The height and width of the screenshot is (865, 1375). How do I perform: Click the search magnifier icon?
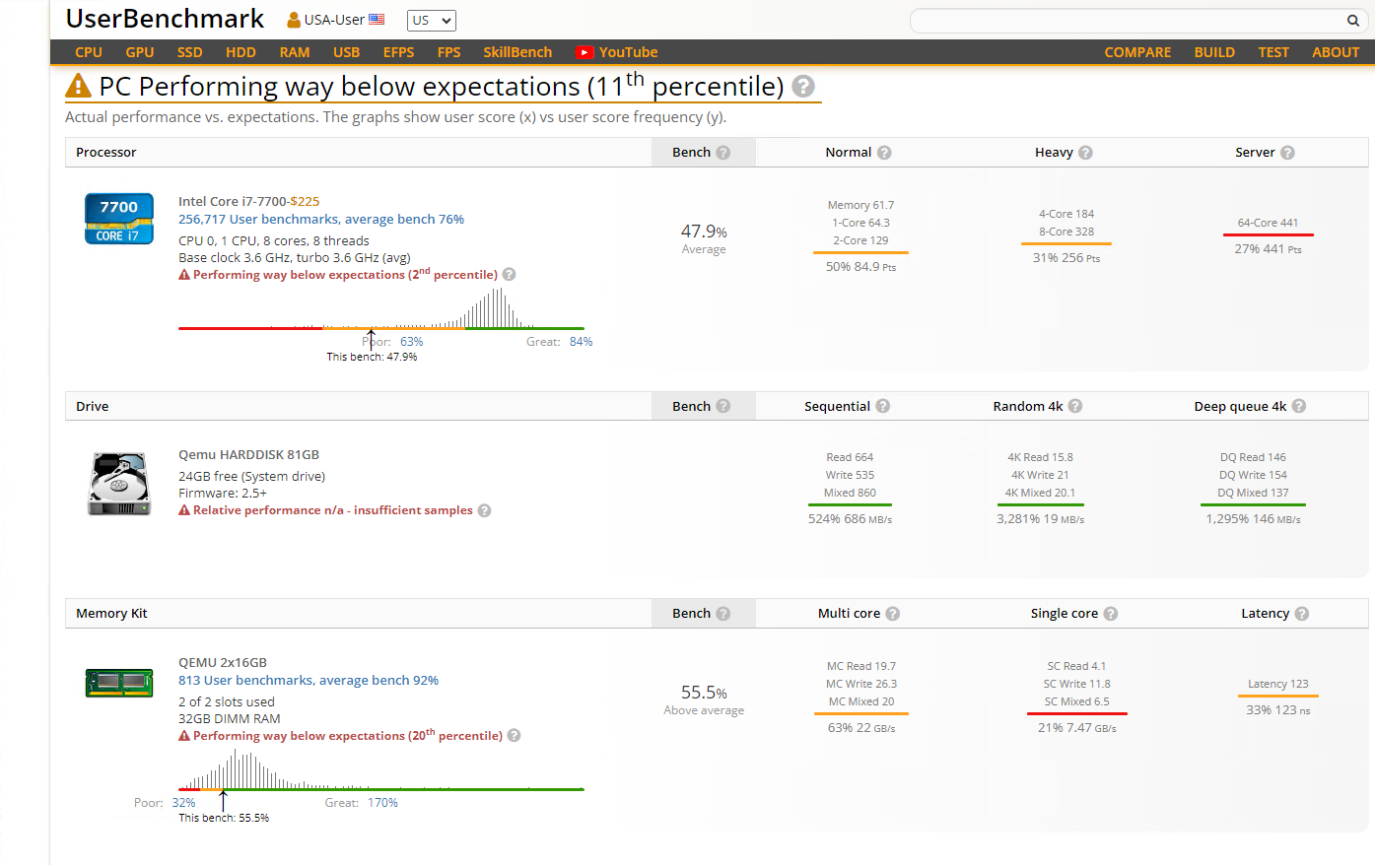1353,21
